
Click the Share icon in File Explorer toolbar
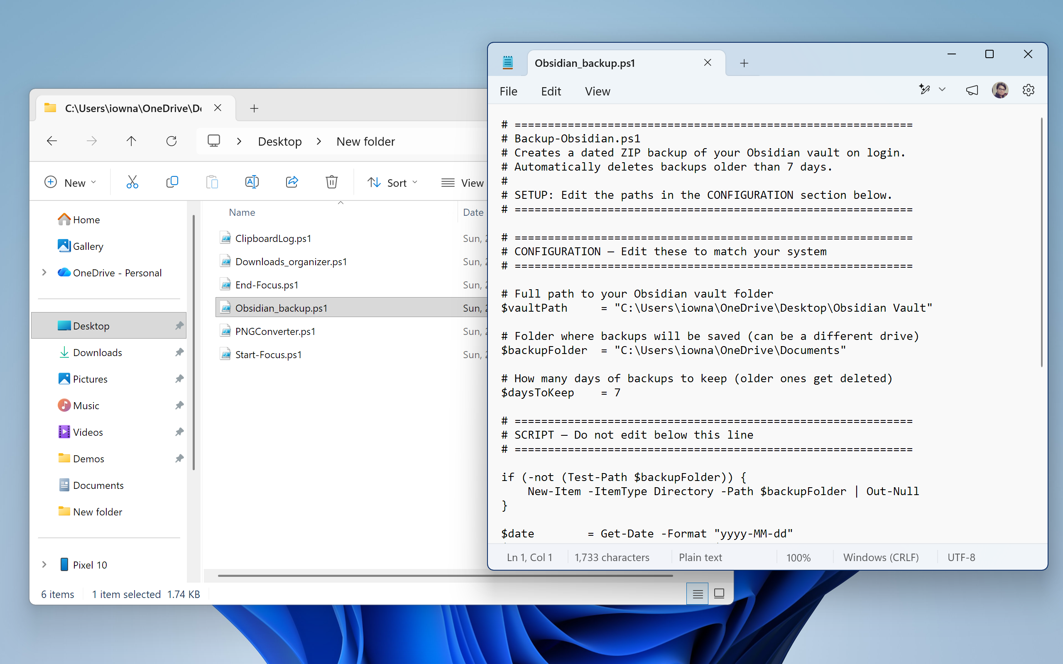(292, 182)
